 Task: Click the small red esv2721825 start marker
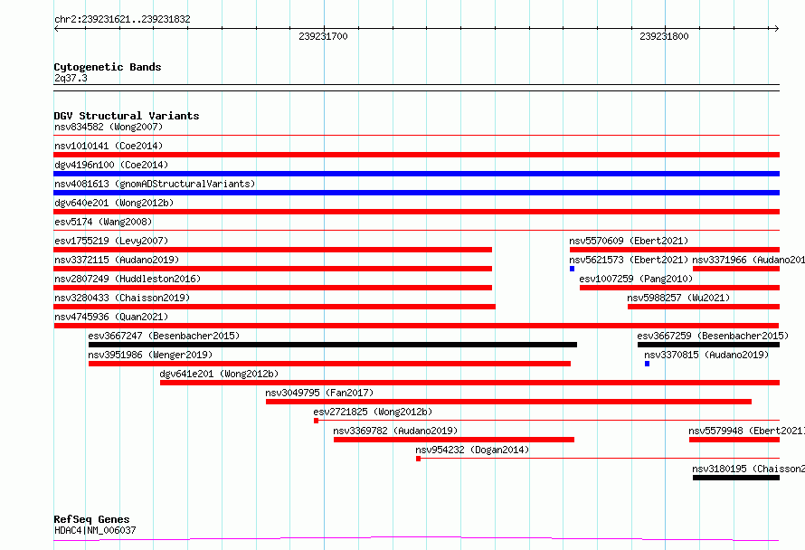coord(317,421)
